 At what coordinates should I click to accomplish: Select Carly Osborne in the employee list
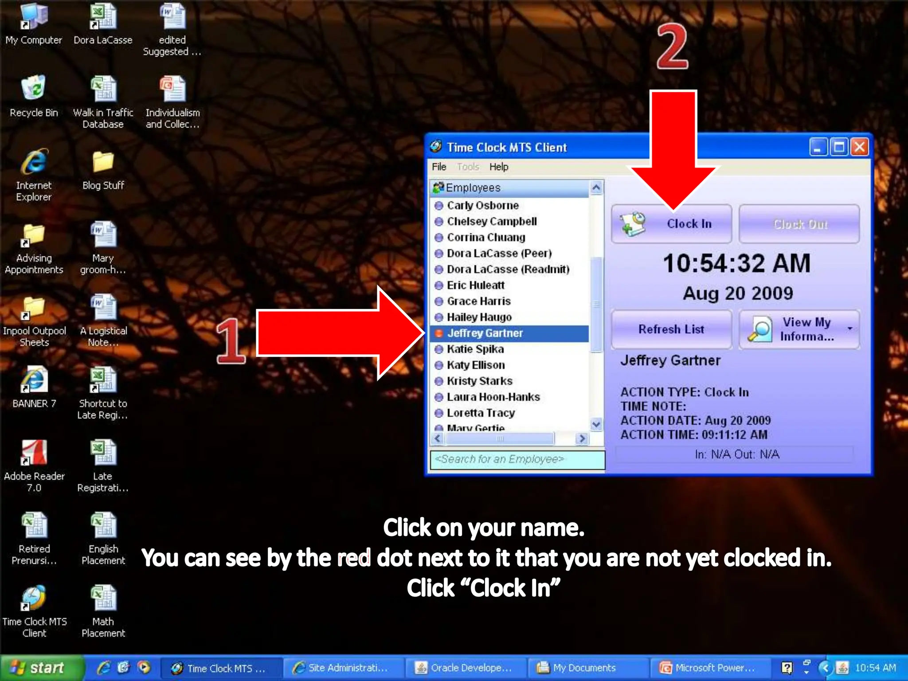coord(482,206)
